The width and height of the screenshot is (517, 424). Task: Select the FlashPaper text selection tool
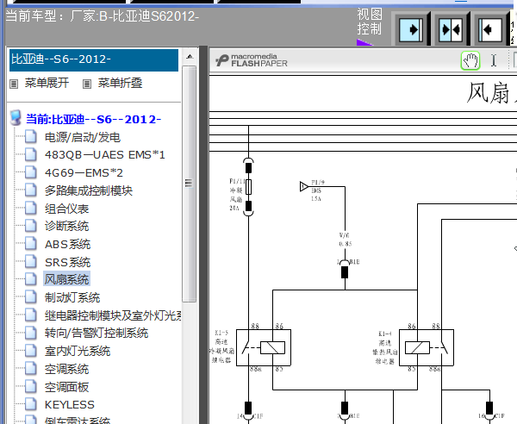point(494,60)
